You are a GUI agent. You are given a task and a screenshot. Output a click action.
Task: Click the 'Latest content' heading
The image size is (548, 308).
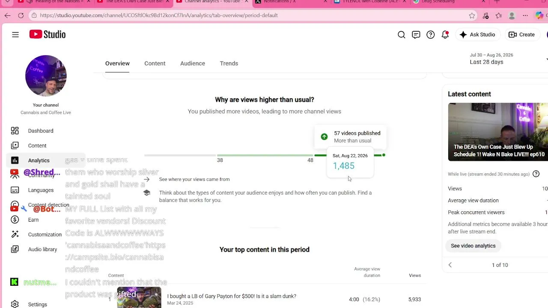469,94
